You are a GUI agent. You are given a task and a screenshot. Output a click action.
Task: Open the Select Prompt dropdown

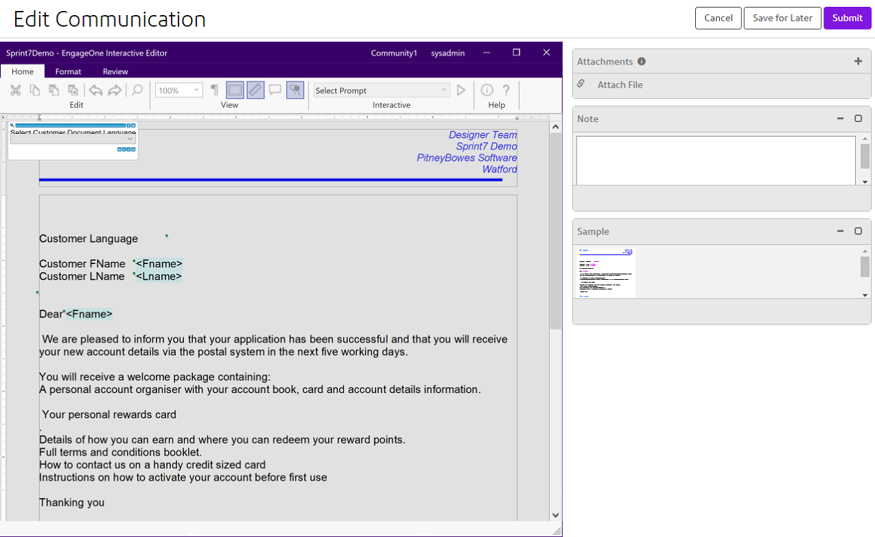click(382, 91)
